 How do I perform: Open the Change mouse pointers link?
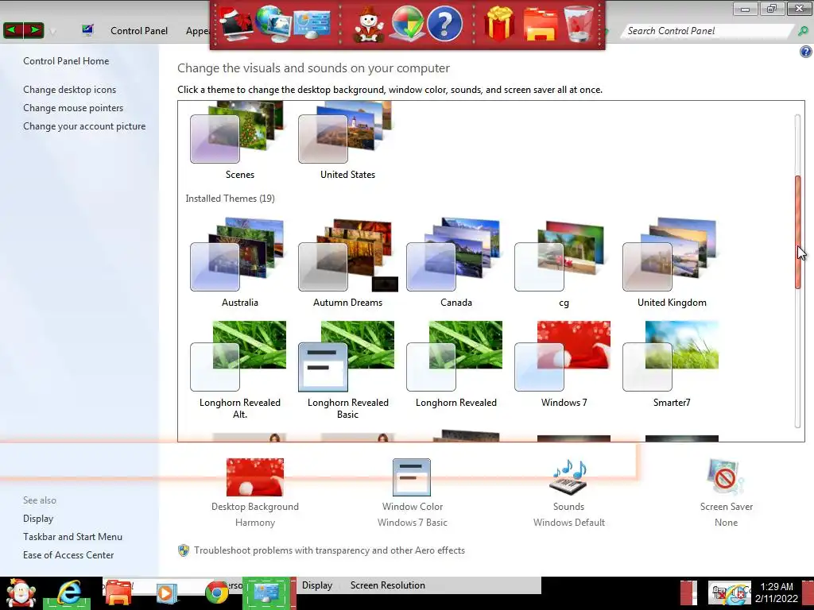click(x=73, y=108)
